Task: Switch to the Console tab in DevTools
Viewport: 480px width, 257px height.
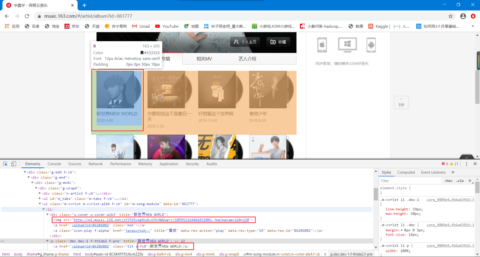Action: [x=54, y=164]
